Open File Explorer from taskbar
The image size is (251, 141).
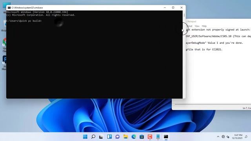pyautogui.click(x=125, y=137)
